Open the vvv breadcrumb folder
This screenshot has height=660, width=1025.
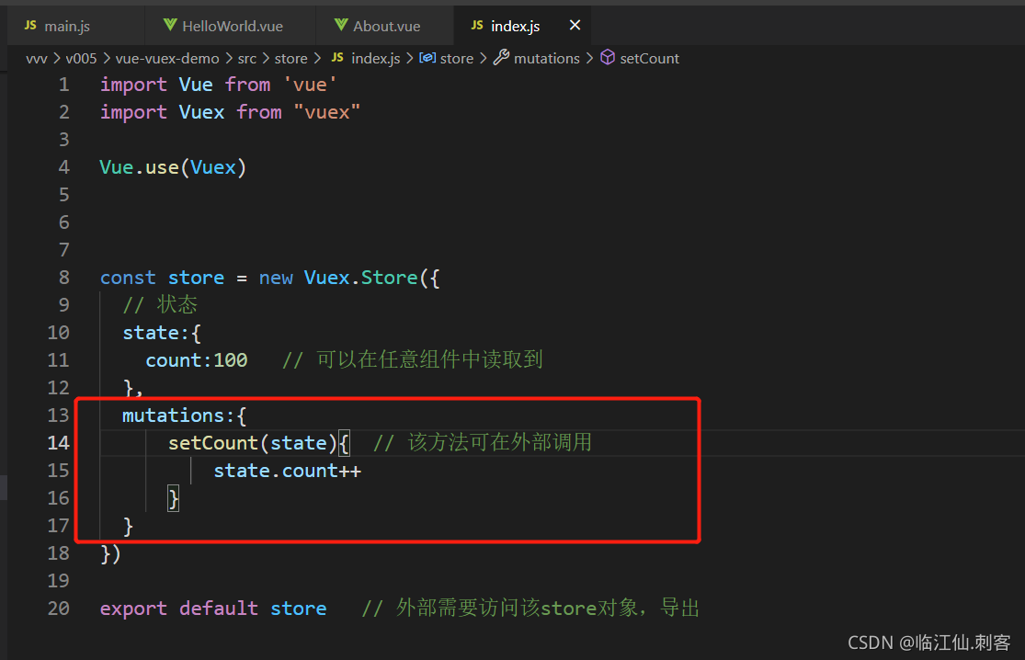coord(37,59)
